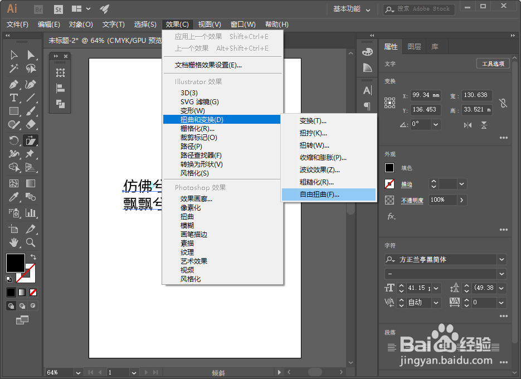This screenshot has width=521, height=379.
Task: Open the Character panel via the A icon
Action: (367, 89)
